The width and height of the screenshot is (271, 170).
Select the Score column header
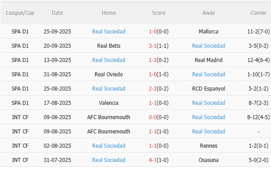point(158,13)
